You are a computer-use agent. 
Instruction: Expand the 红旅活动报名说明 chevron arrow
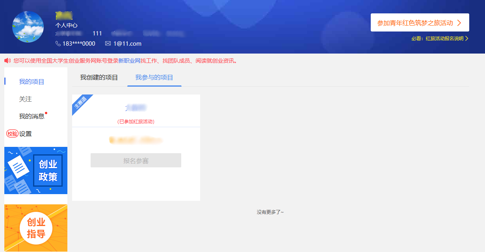(x=467, y=39)
